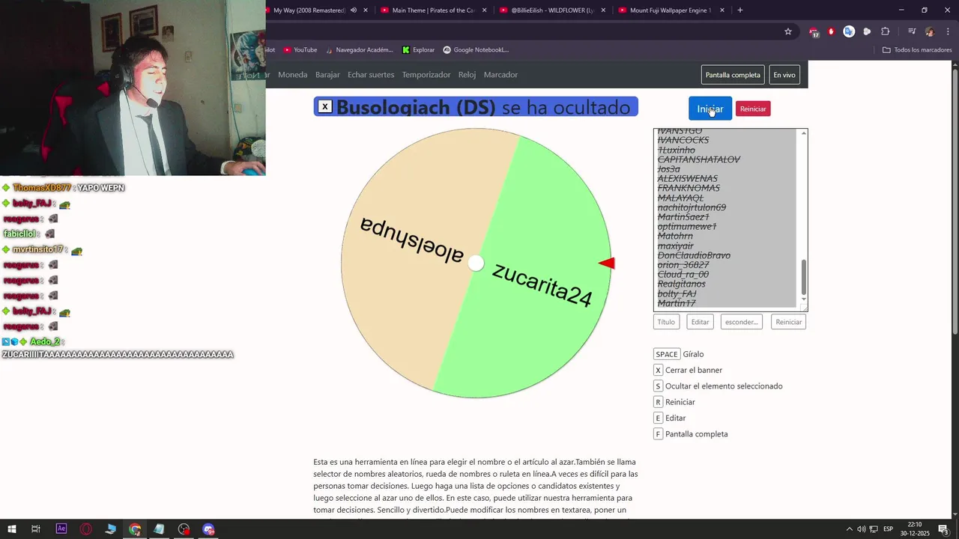Open a new browser tab
959x539 pixels.
pos(740,10)
